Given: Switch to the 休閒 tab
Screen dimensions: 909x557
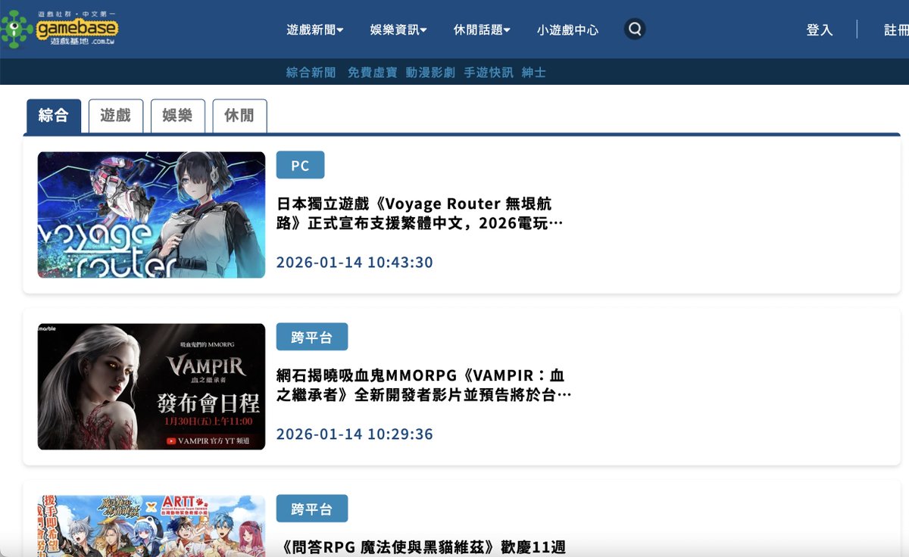Looking at the screenshot, I should tap(239, 116).
